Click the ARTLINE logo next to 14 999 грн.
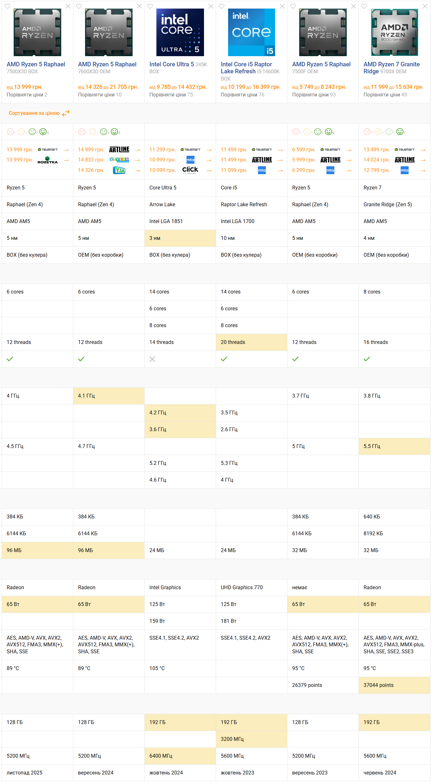 [119, 149]
